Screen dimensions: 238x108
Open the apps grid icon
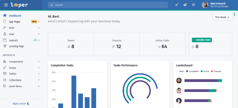pos(193,5)
